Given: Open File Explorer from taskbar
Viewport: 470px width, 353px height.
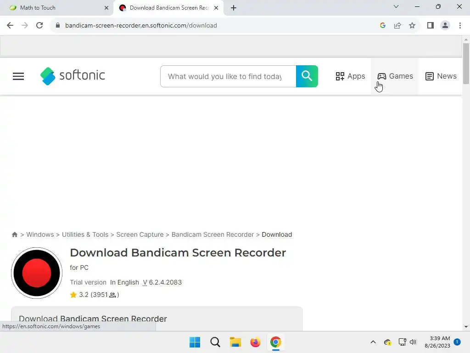Looking at the screenshot, I should [x=235, y=342].
